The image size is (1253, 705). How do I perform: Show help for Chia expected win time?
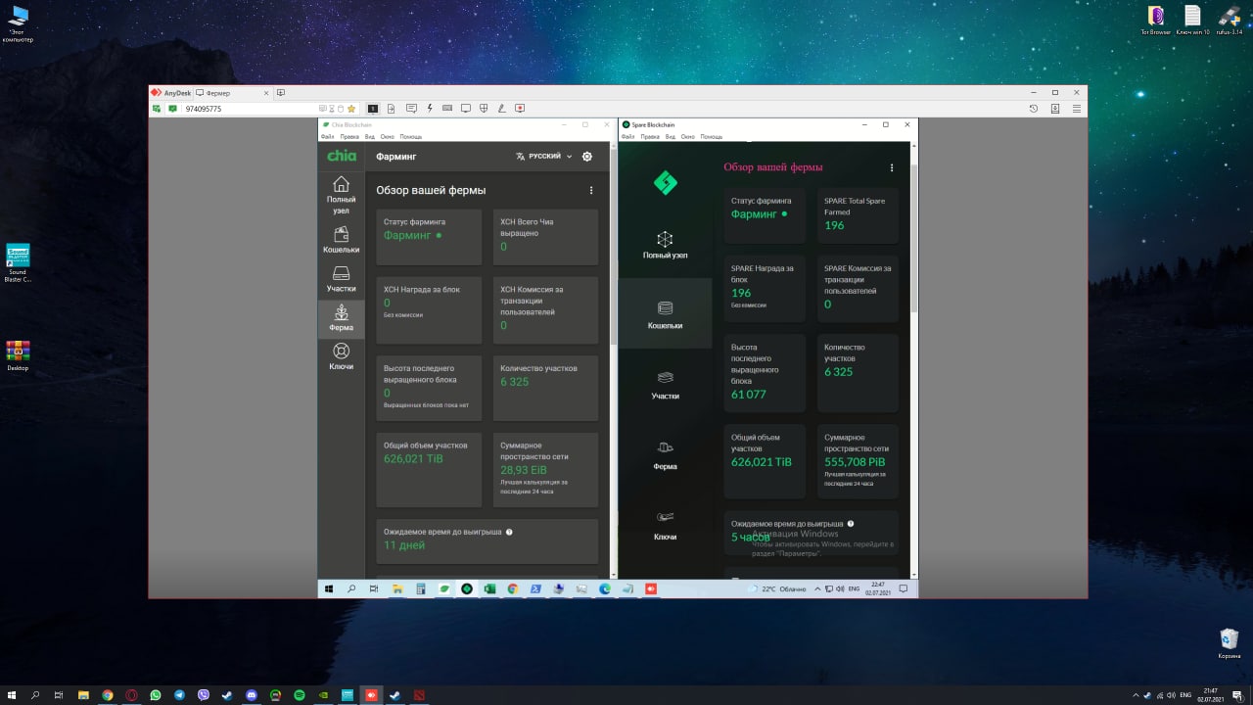pyautogui.click(x=509, y=532)
